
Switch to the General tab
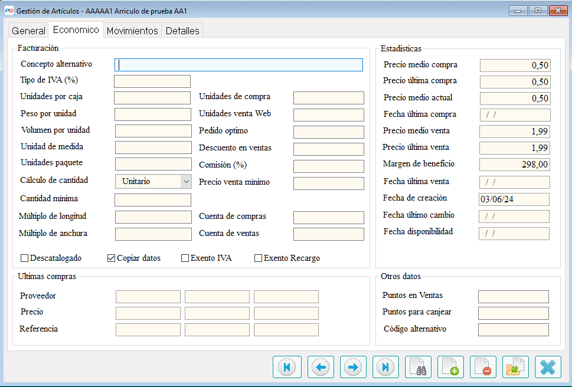click(28, 31)
